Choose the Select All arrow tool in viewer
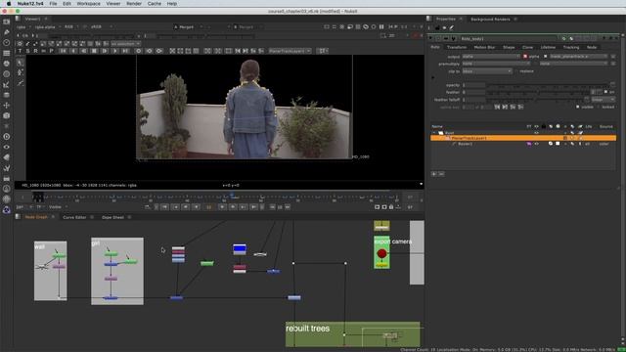This screenshot has width=626, height=352. pos(20,63)
